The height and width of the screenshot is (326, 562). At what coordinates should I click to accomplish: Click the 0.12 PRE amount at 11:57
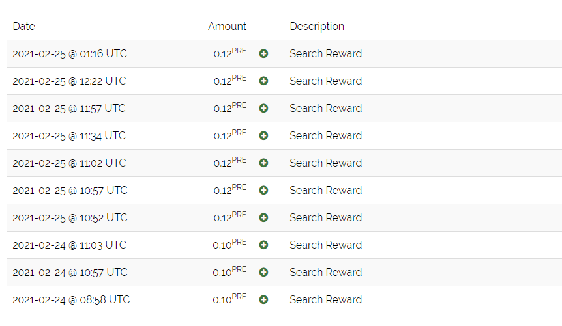[230, 107]
